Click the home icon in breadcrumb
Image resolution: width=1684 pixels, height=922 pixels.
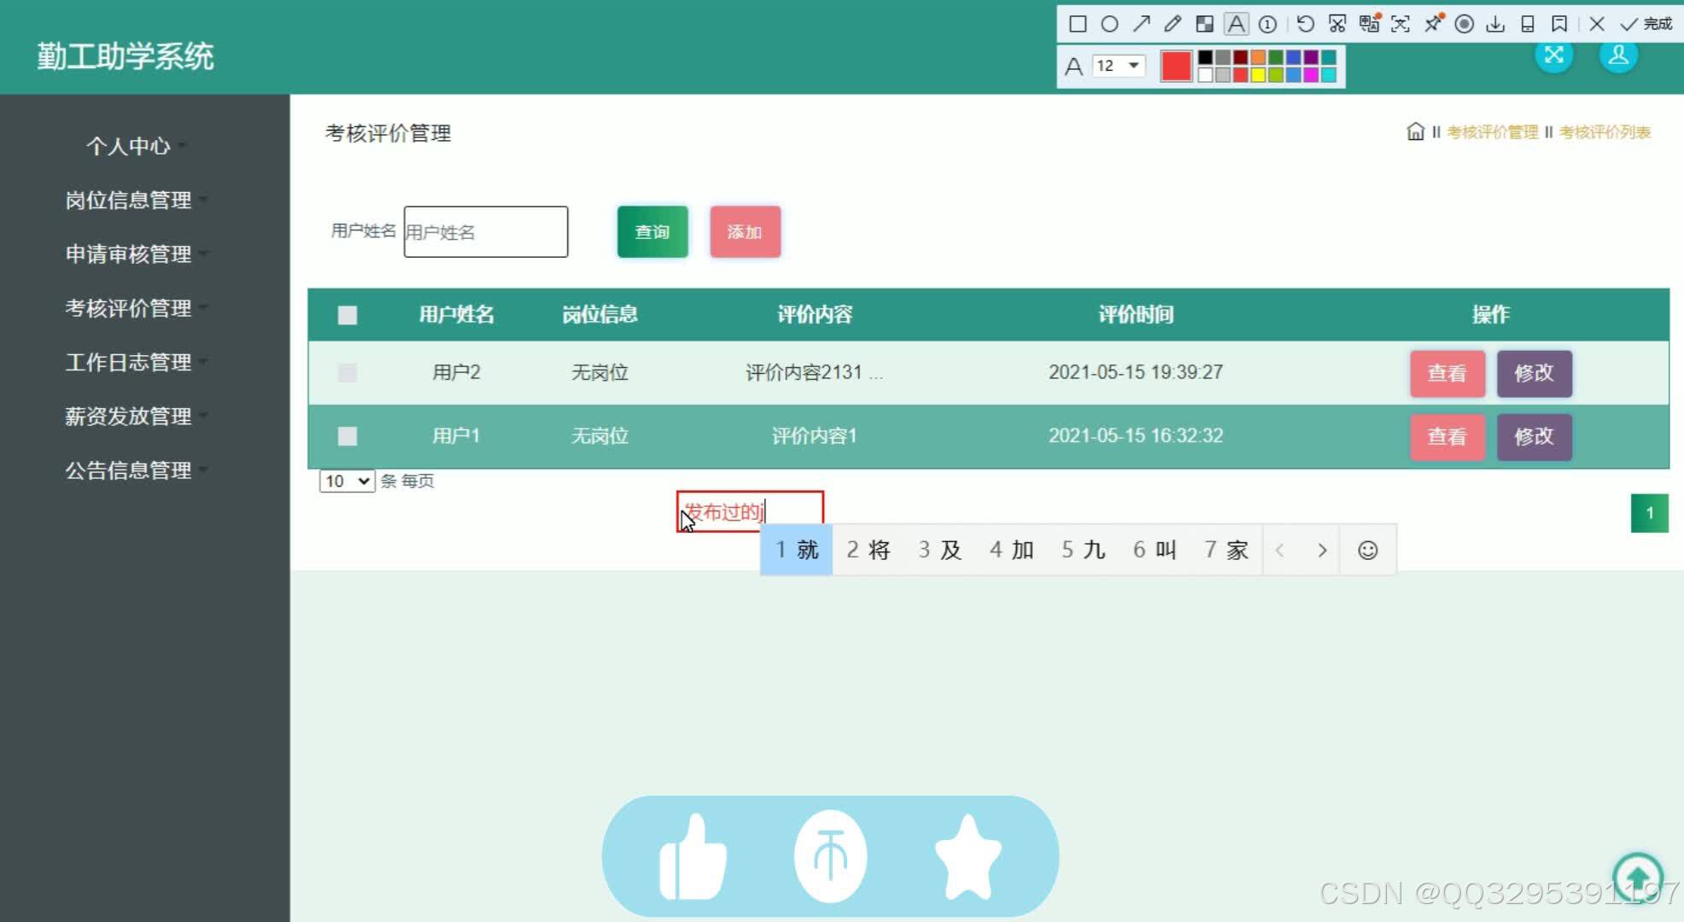1416,131
